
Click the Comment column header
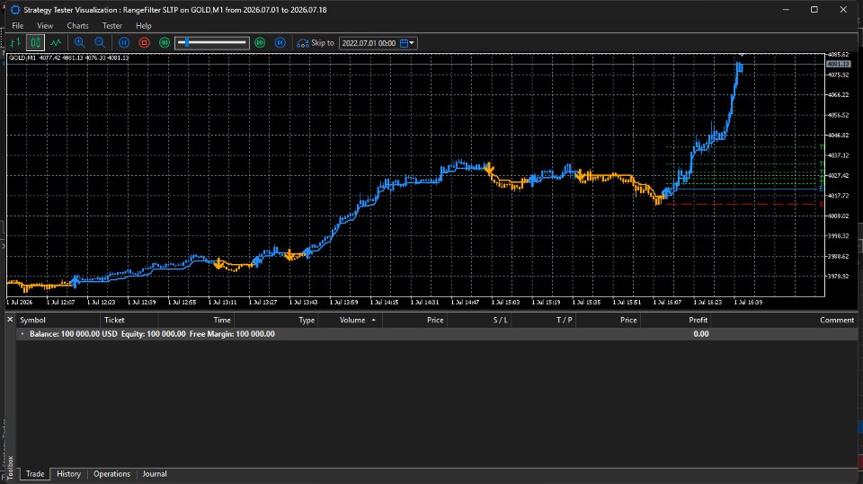(x=784, y=320)
